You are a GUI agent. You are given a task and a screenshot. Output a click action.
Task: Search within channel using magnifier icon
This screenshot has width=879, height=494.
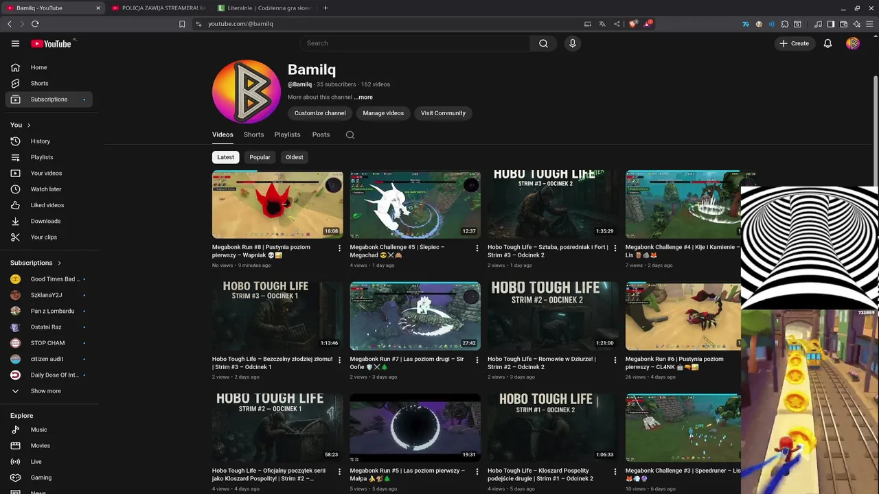tap(350, 134)
